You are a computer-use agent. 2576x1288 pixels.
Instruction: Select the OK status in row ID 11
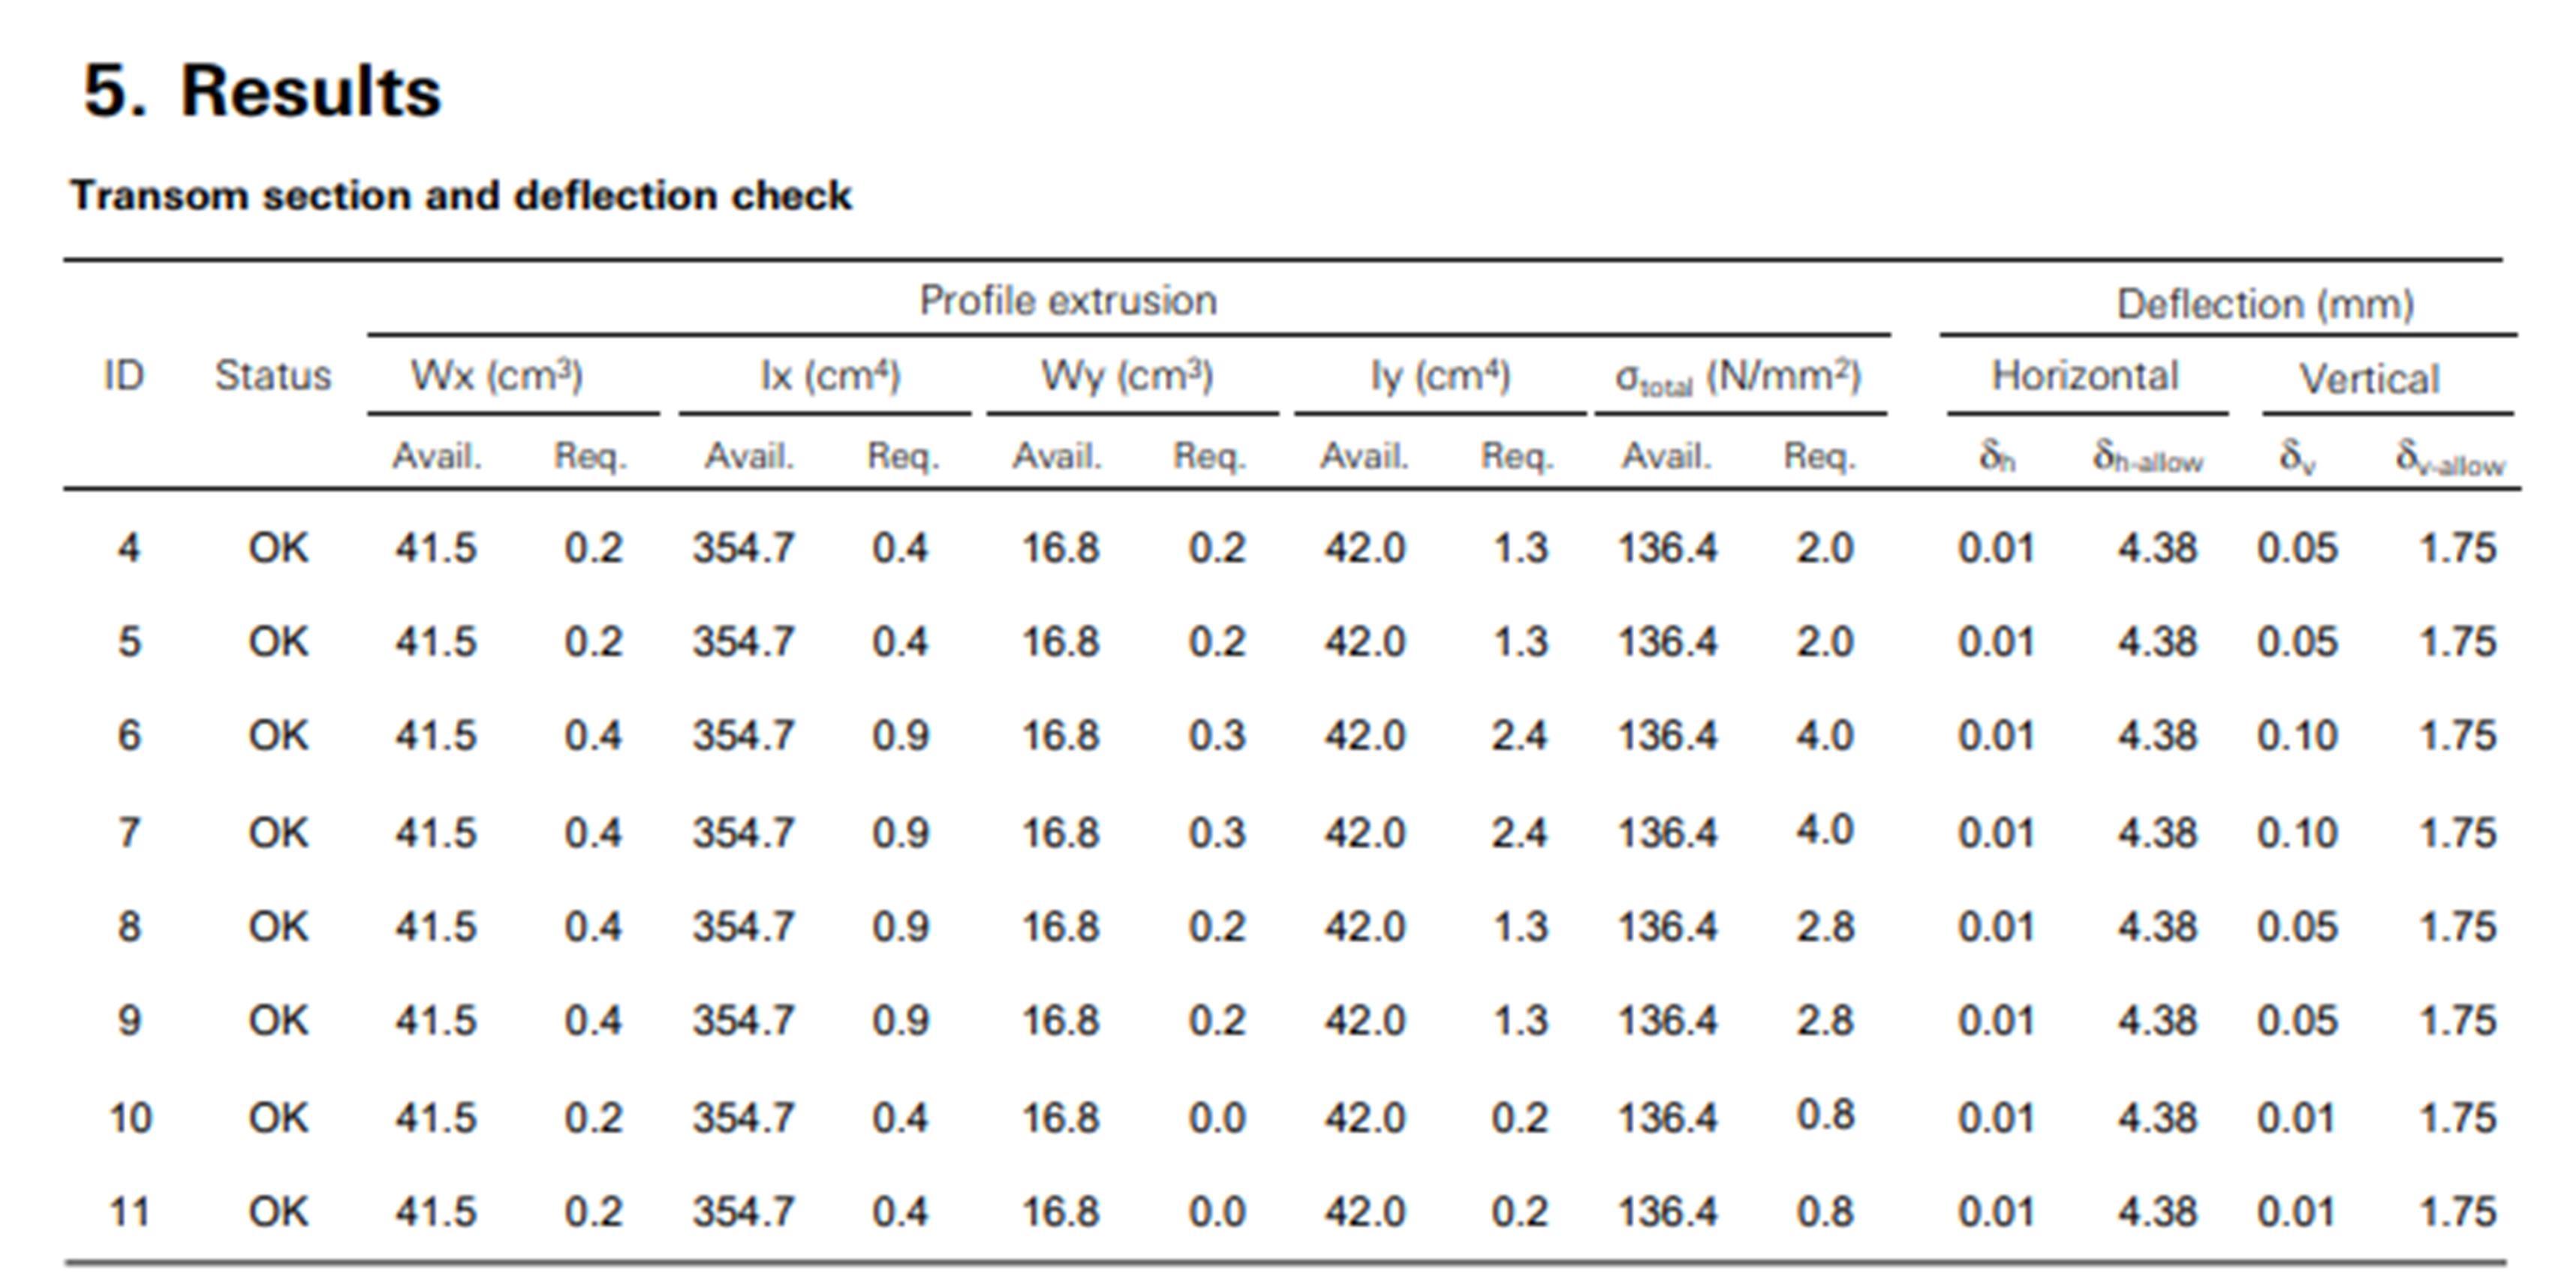(x=279, y=1212)
